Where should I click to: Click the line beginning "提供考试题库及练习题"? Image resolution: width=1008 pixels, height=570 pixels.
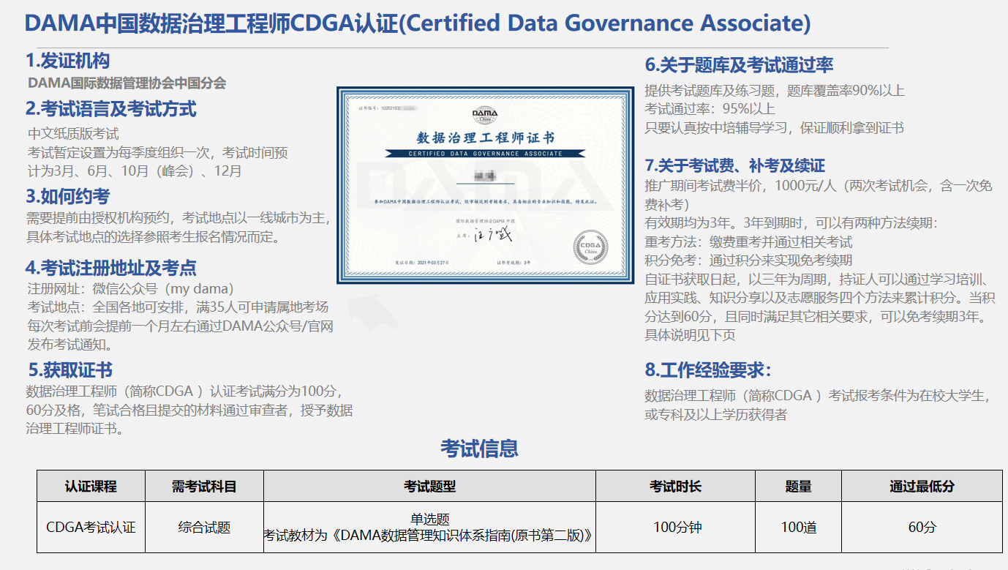(x=775, y=91)
